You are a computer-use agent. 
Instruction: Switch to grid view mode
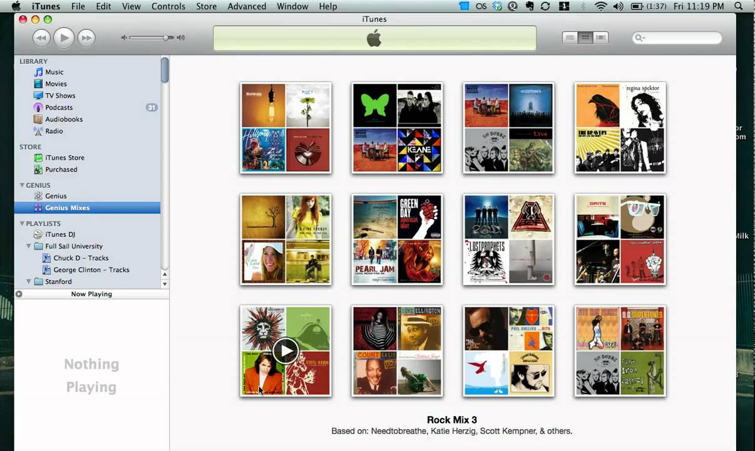(585, 38)
